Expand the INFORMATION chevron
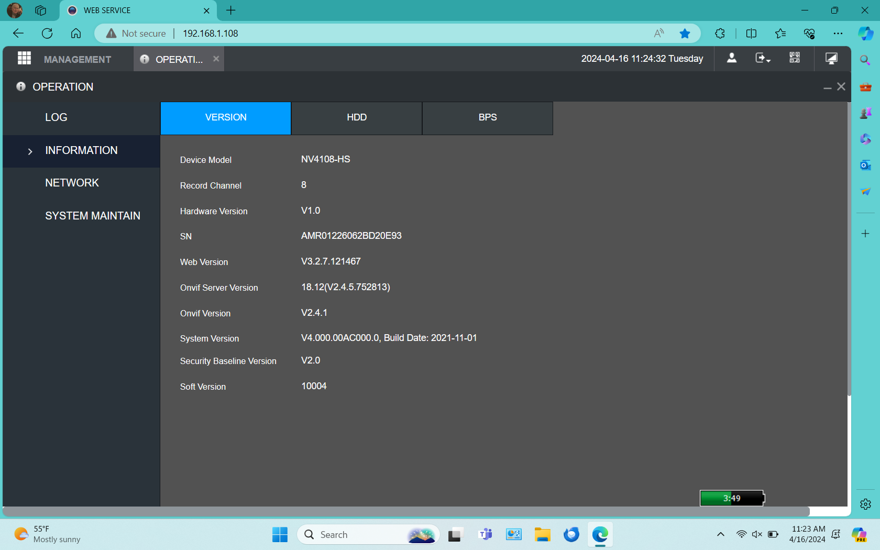880x550 pixels. click(30, 151)
